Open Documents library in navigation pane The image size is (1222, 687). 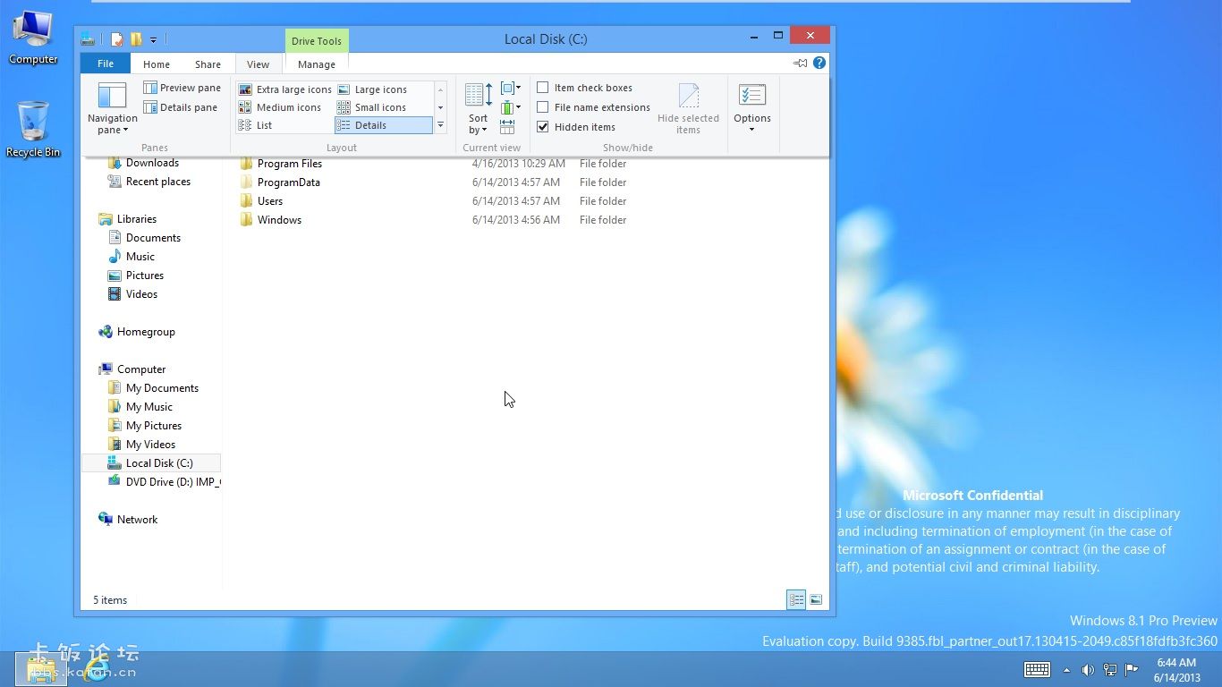tap(144, 238)
